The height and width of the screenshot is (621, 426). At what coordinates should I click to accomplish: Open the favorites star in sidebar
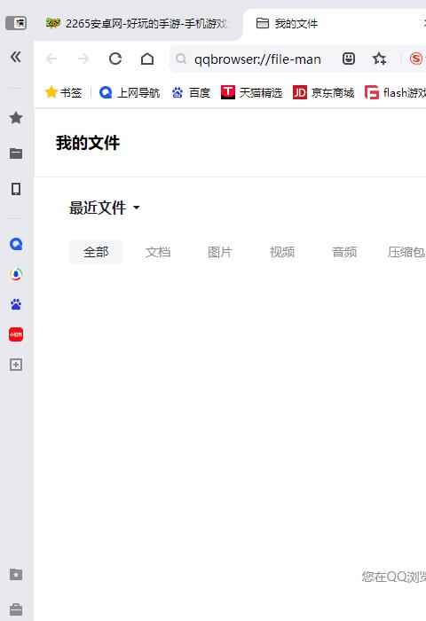tap(16, 118)
